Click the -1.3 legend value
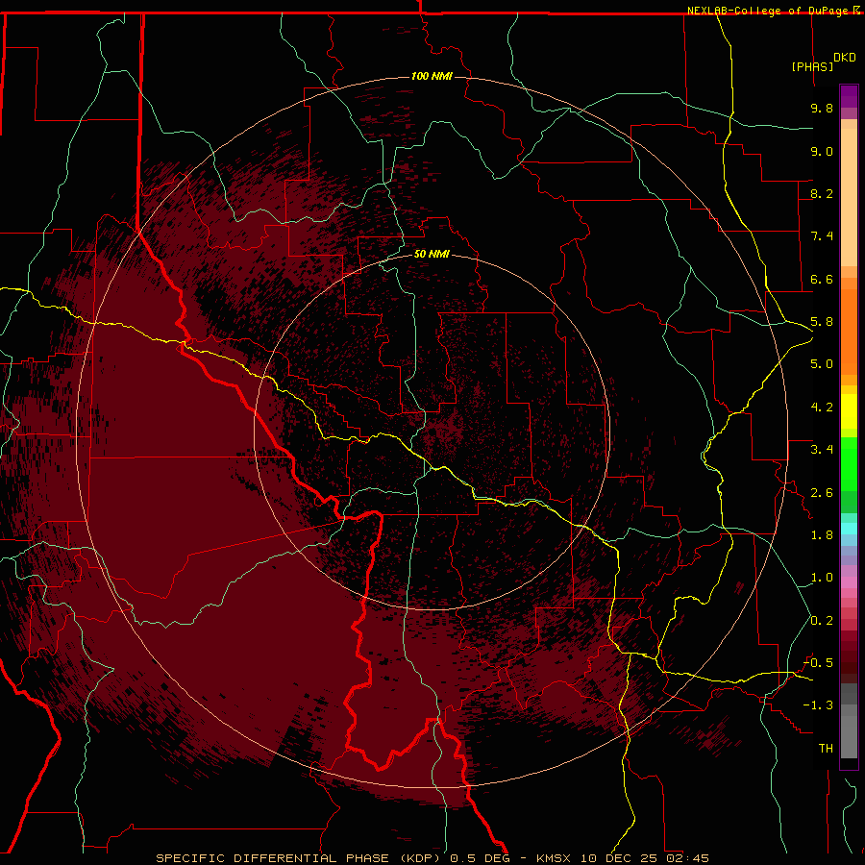The width and height of the screenshot is (865, 865). tap(818, 705)
